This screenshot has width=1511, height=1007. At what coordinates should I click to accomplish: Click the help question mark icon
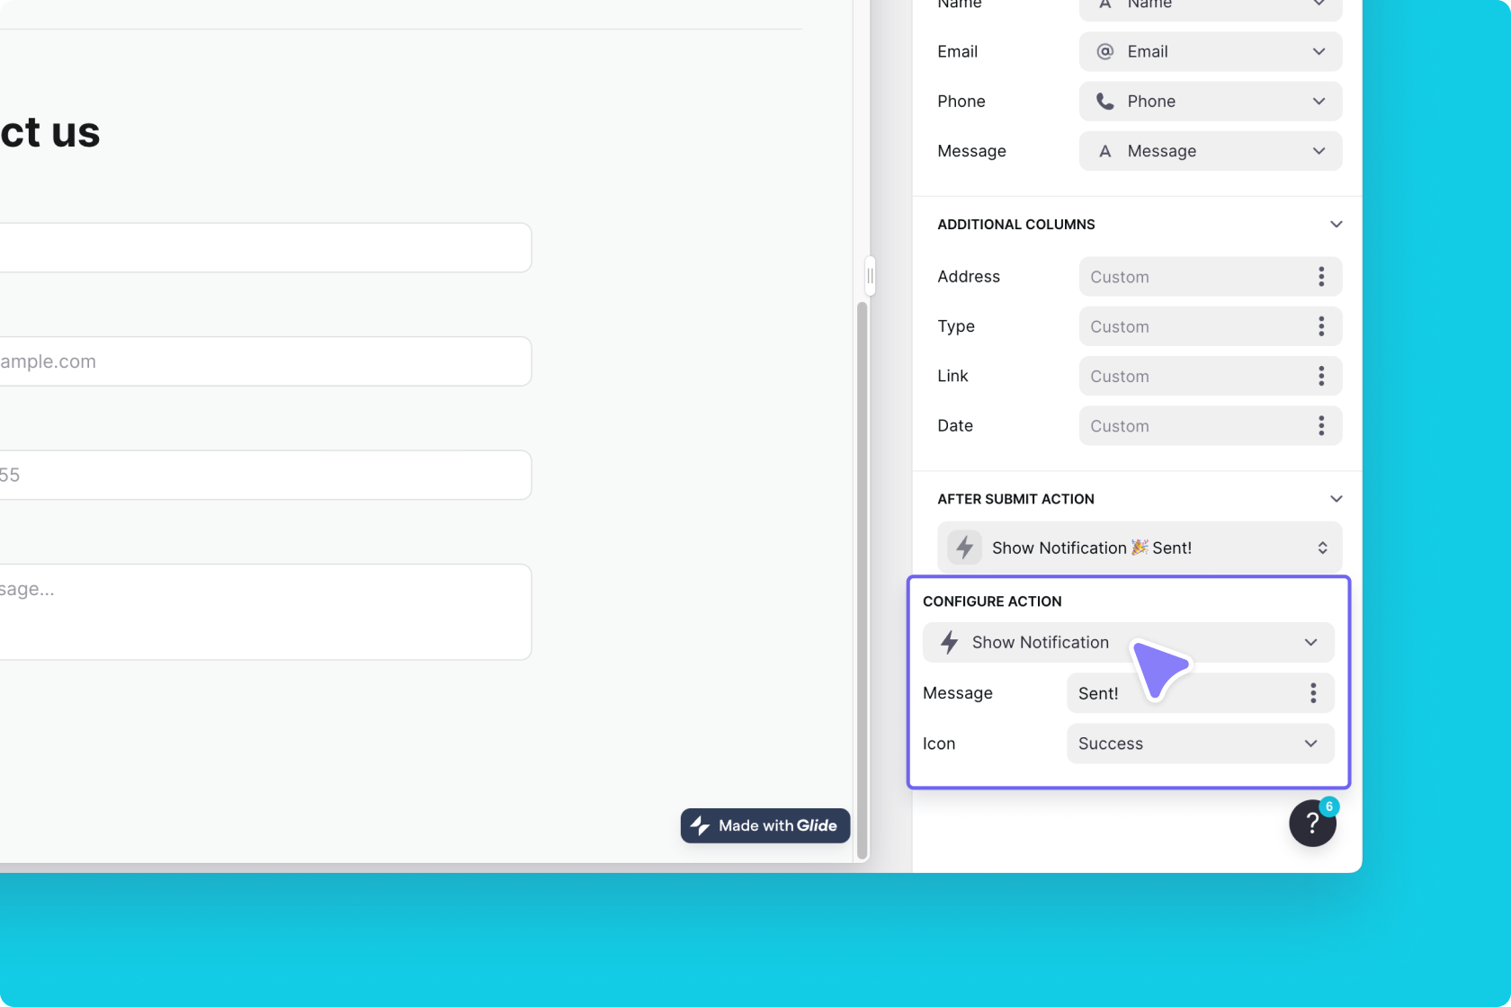click(x=1312, y=823)
